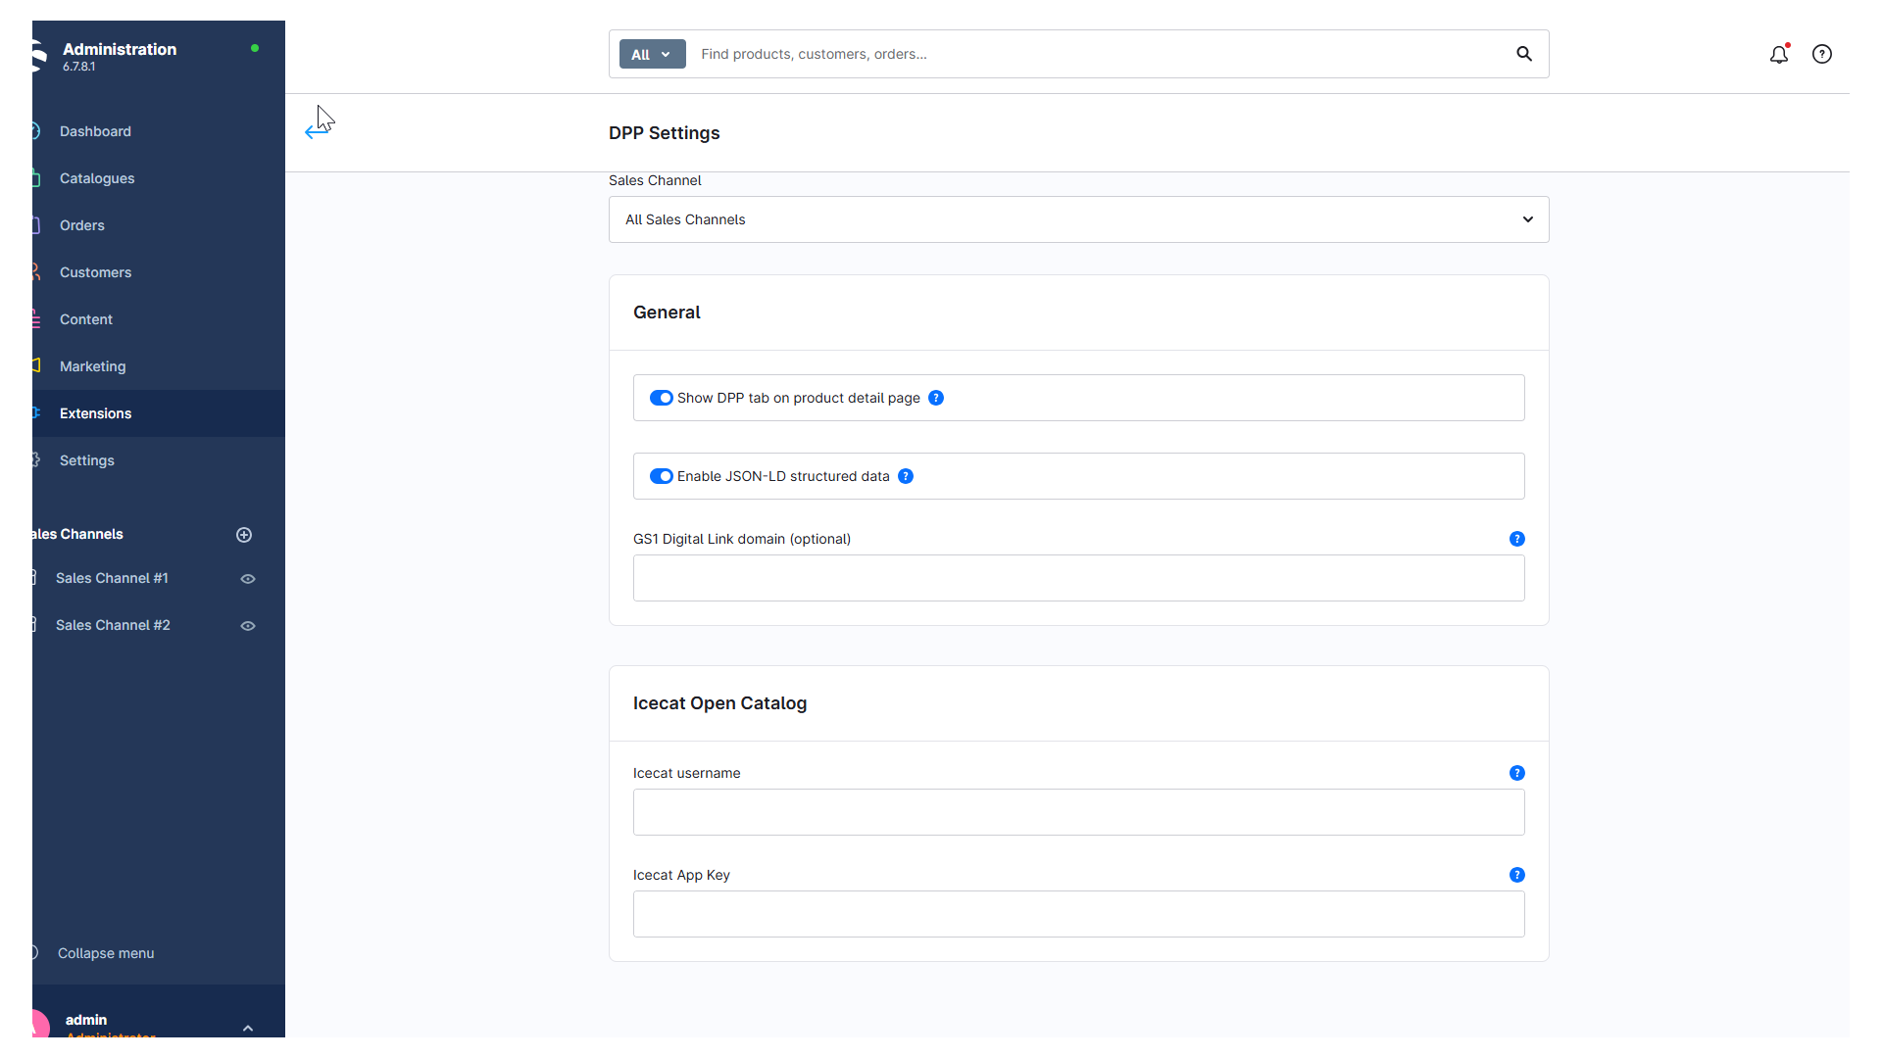This screenshot has height=1058, width=1882.
Task: Click the search magnifier icon
Action: pyautogui.click(x=1523, y=54)
